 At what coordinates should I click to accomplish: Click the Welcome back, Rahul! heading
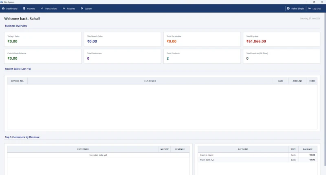pos(22,18)
